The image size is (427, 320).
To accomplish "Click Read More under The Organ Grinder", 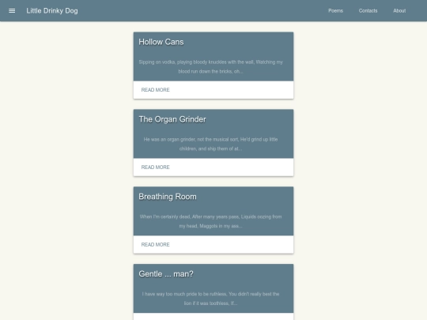I will [155, 167].
